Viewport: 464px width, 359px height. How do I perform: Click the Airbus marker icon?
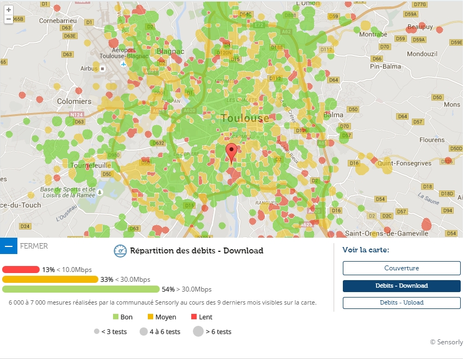[102, 69]
